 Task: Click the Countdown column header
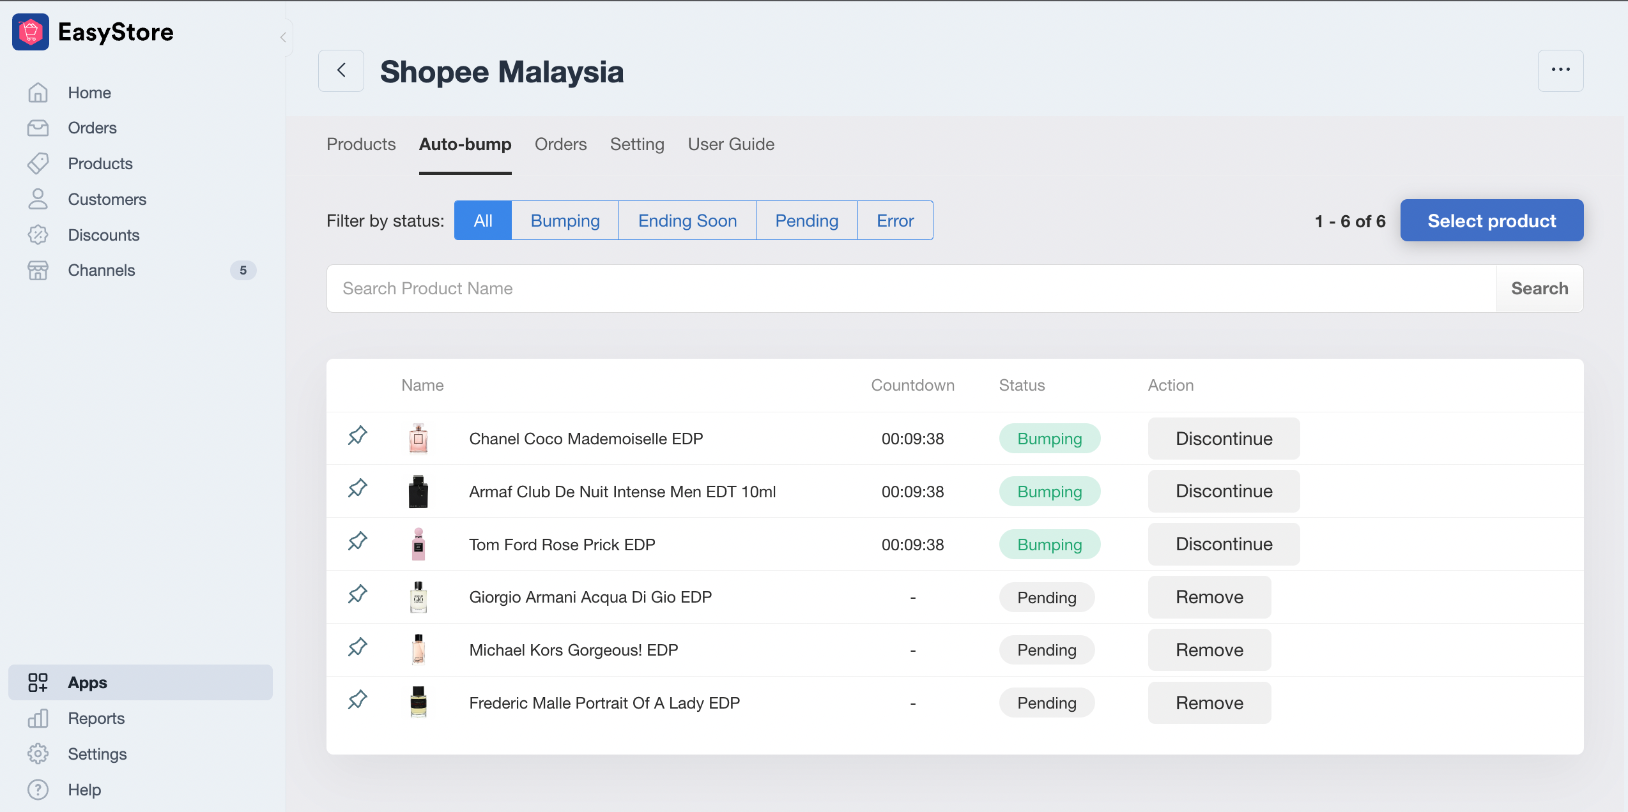click(912, 385)
